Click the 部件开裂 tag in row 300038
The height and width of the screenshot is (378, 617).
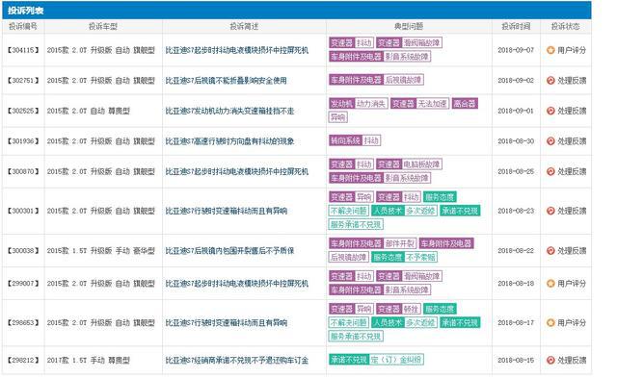pos(400,243)
